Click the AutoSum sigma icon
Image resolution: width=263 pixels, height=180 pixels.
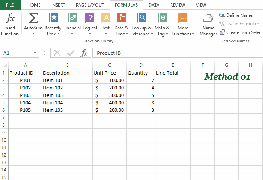coord(33,18)
